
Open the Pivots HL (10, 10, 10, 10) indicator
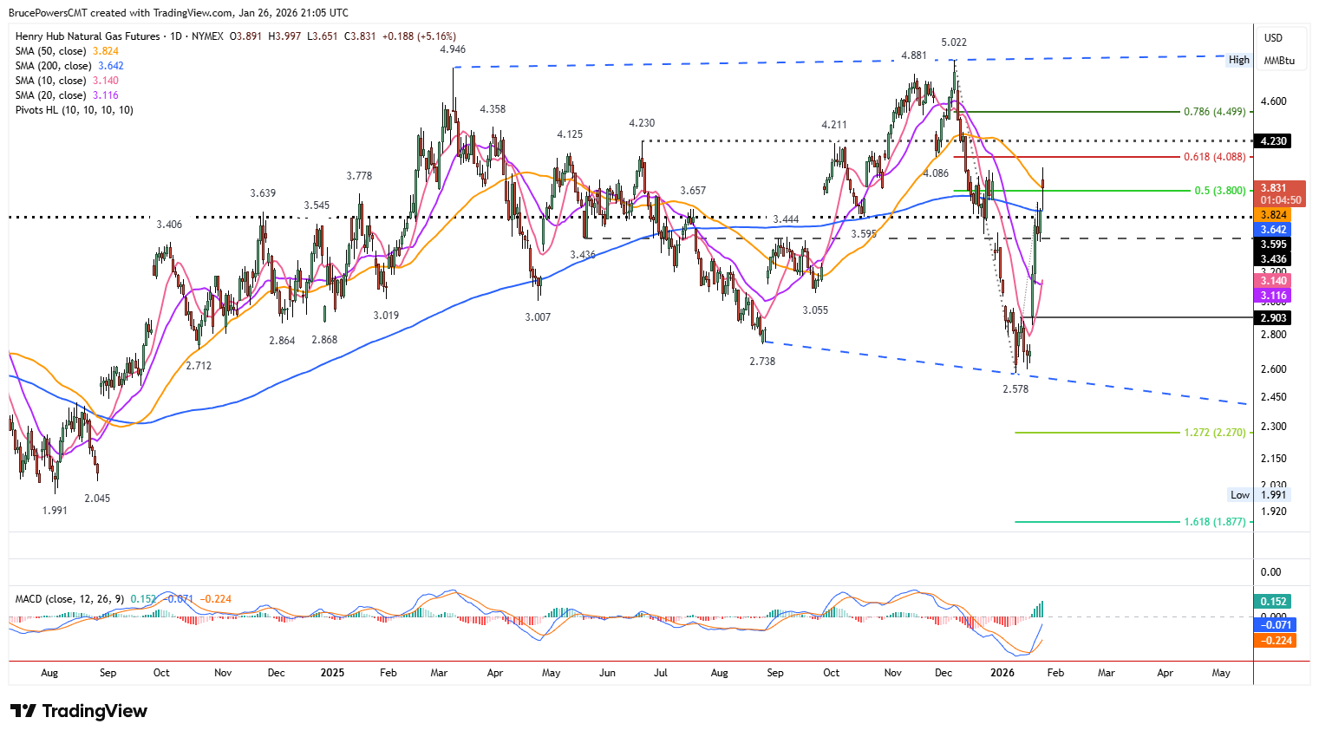tap(55, 110)
